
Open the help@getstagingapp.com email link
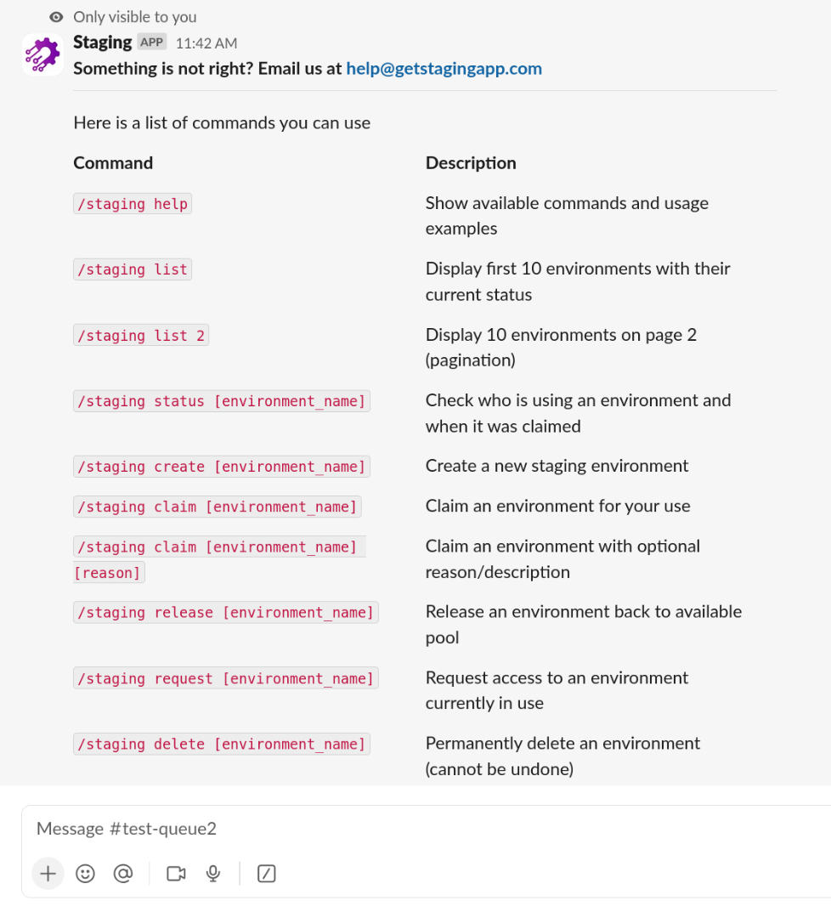pos(444,69)
